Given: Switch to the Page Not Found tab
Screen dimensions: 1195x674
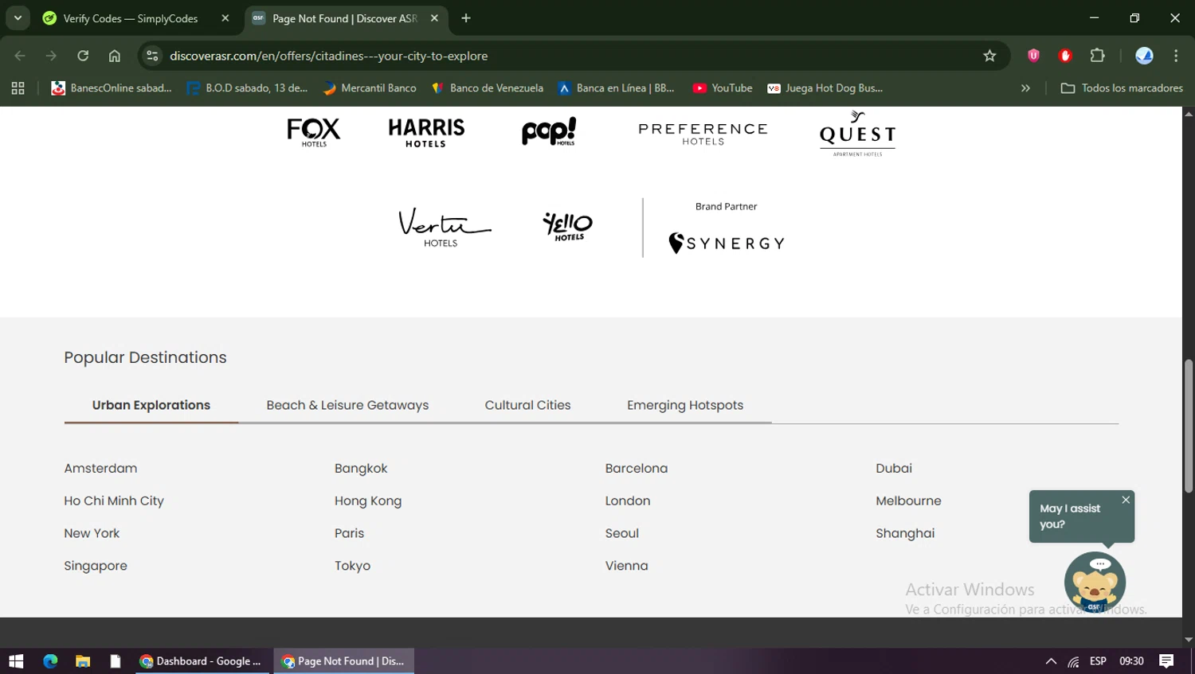Looking at the screenshot, I should [x=347, y=18].
